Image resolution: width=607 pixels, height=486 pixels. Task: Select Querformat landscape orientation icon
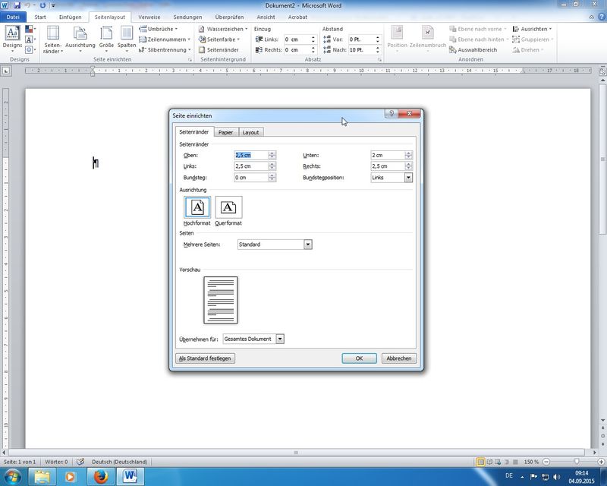tap(228, 207)
